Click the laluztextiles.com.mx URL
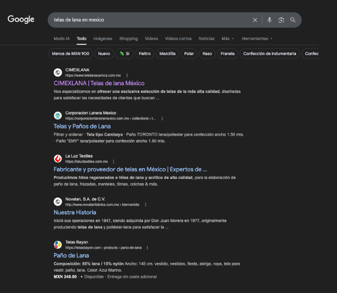The image size is (337, 293). click(87, 162)
